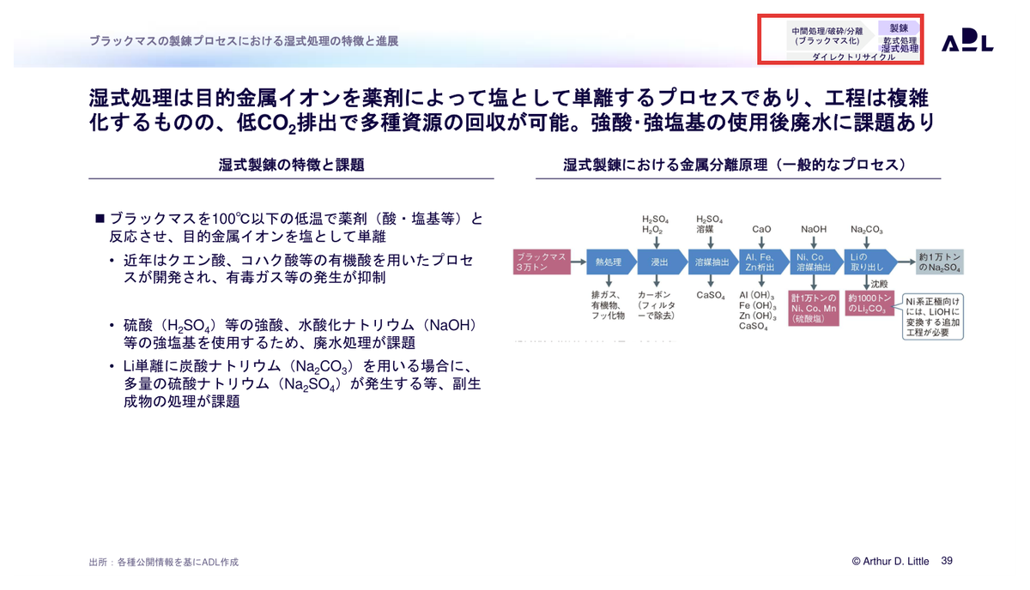Screen dimensions: 1030x590
Task: Click the Fe(OH)3 byproduct label
Action: (x=758, y=305)
